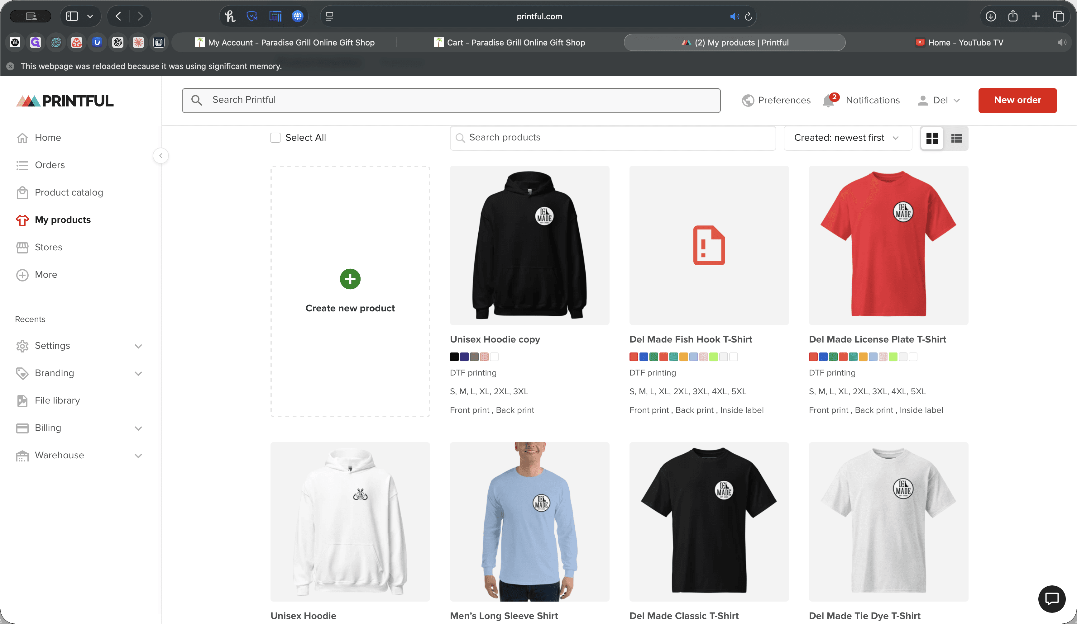
Task: Open the live chat bubble icon
Action: pyautogui.click(x=1051, y=598)
